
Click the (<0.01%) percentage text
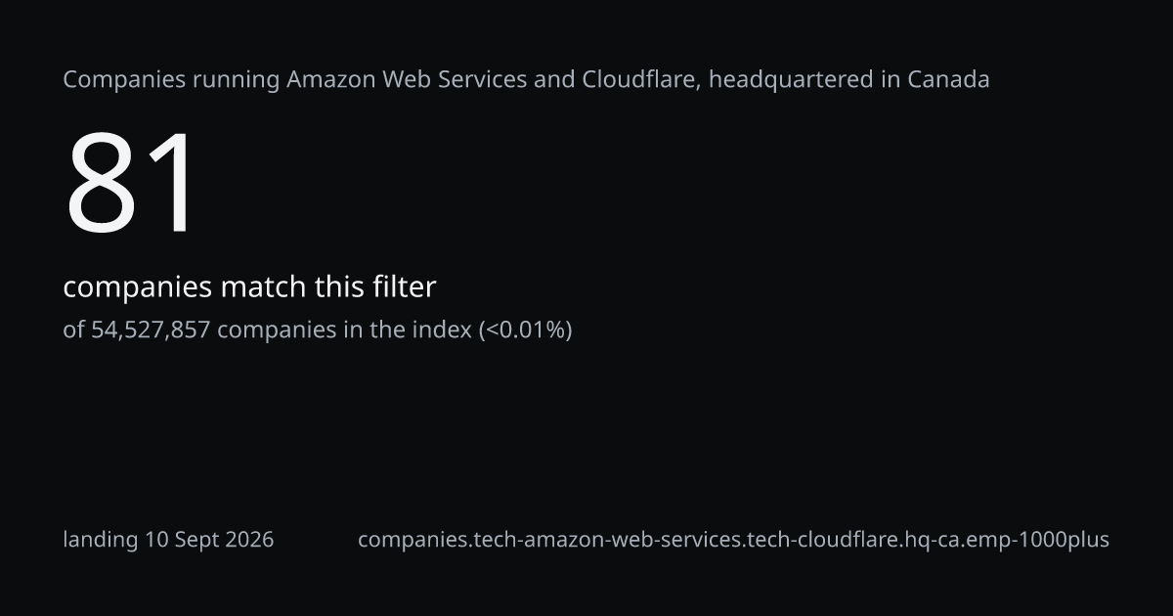[525, 330]
